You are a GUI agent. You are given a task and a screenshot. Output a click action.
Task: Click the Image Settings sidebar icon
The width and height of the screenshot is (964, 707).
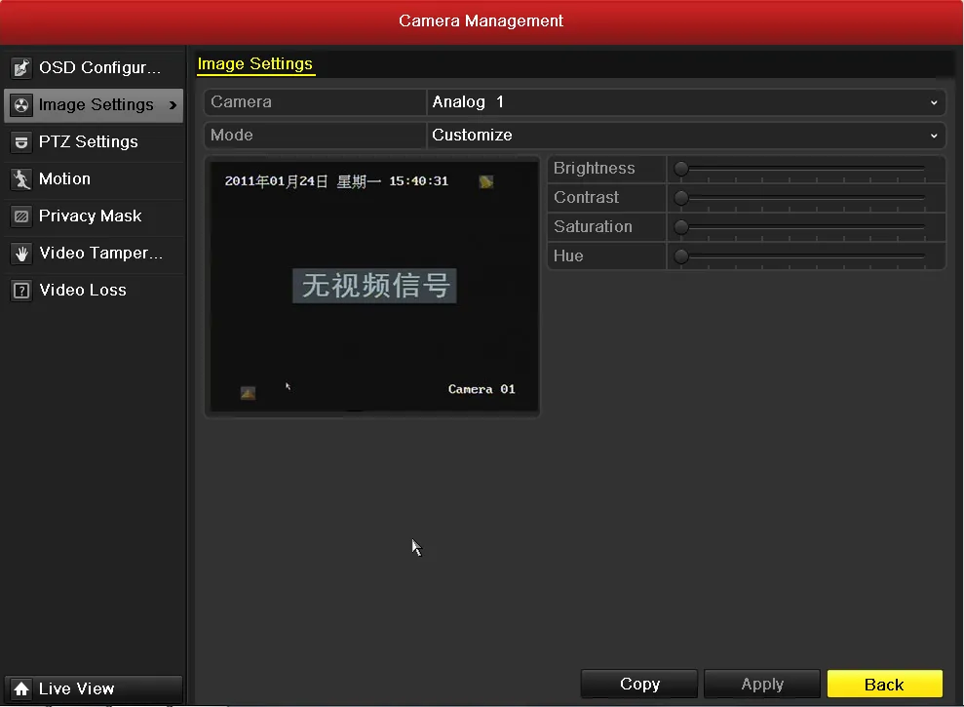click(x=21, y=105)
